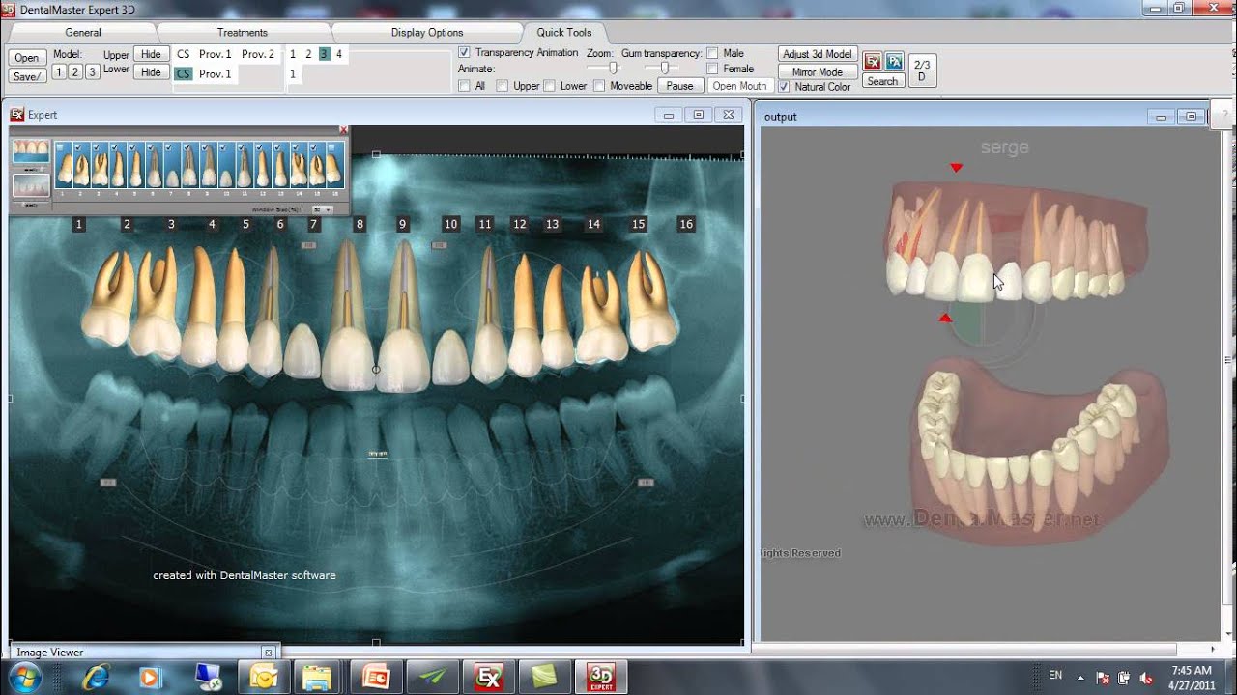Select tooth 1 thumbnail in tooth palette
1237x695 pixels.
pos(64,165)
